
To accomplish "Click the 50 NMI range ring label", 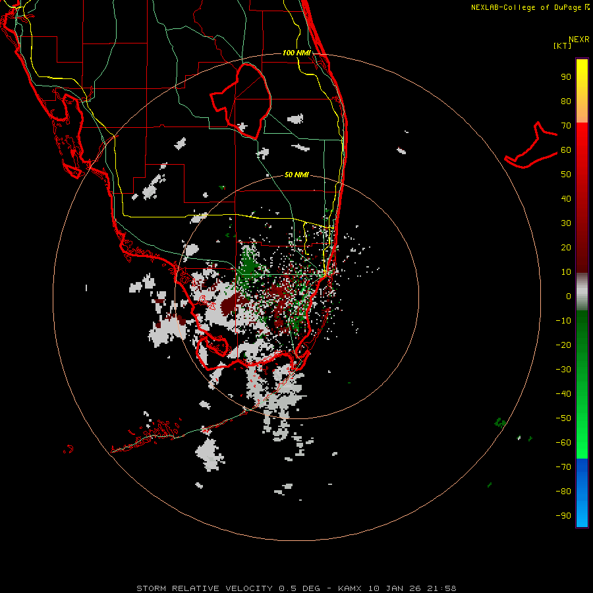I will [296, 175].
